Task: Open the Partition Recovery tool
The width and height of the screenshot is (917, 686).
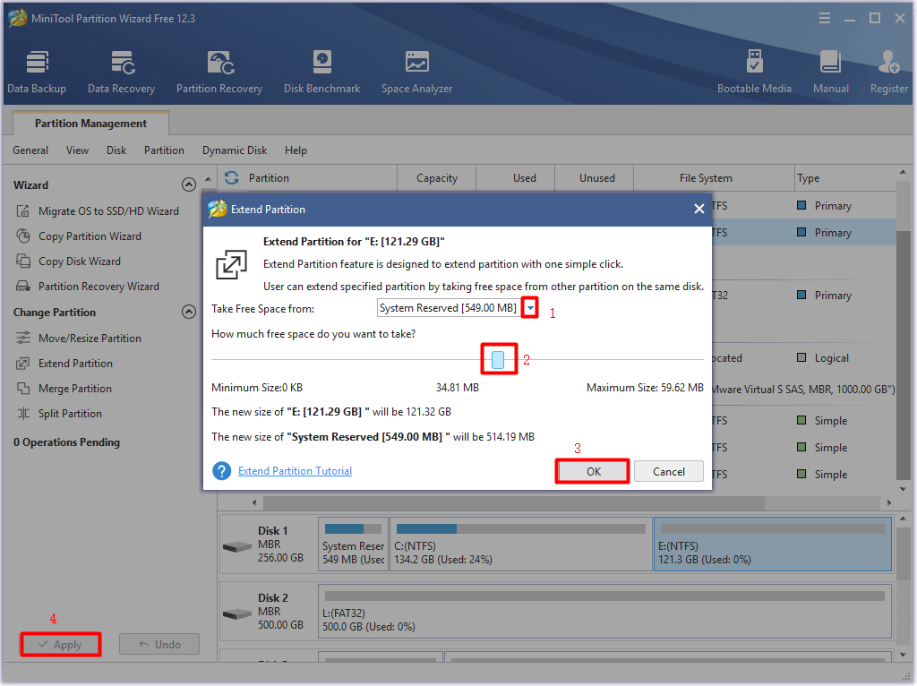Action: click(219, 72)
